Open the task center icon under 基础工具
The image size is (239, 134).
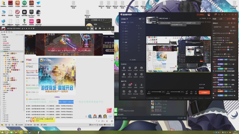coord(124,85)
